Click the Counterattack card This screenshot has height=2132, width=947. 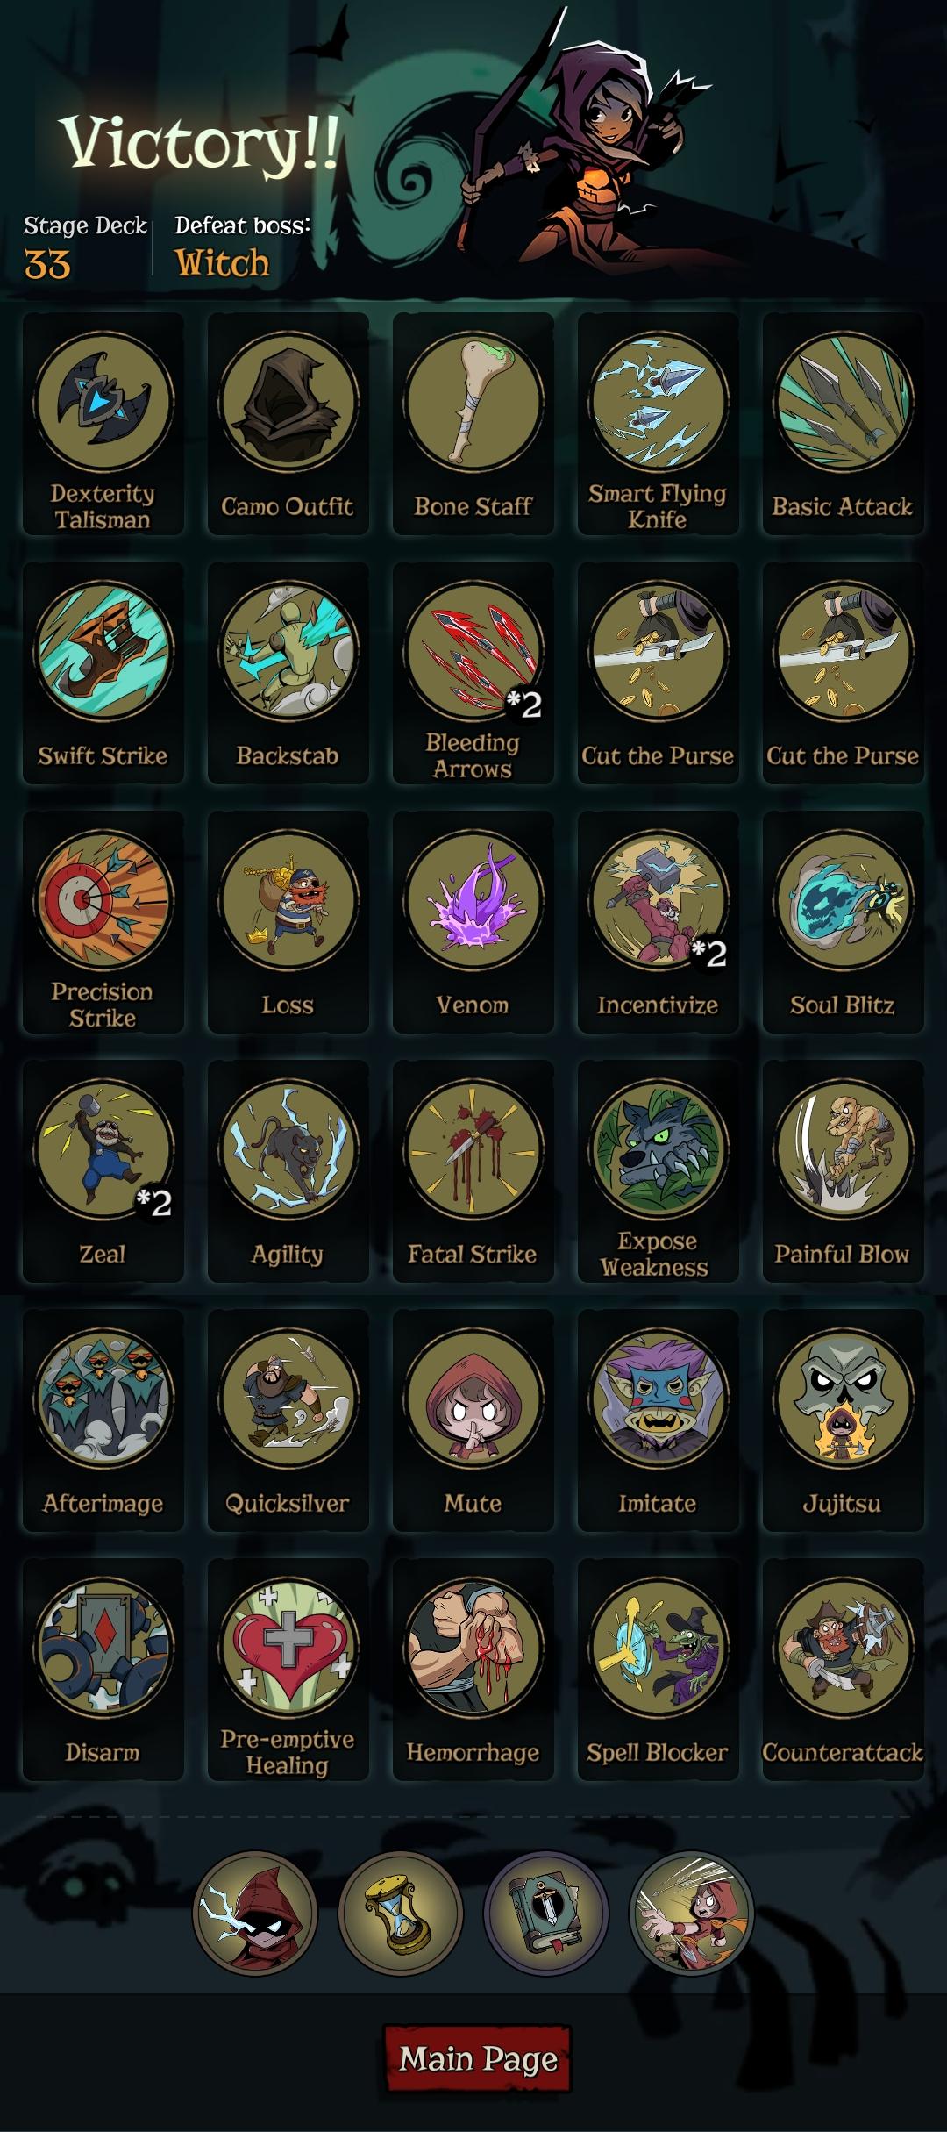[843, 1670]
